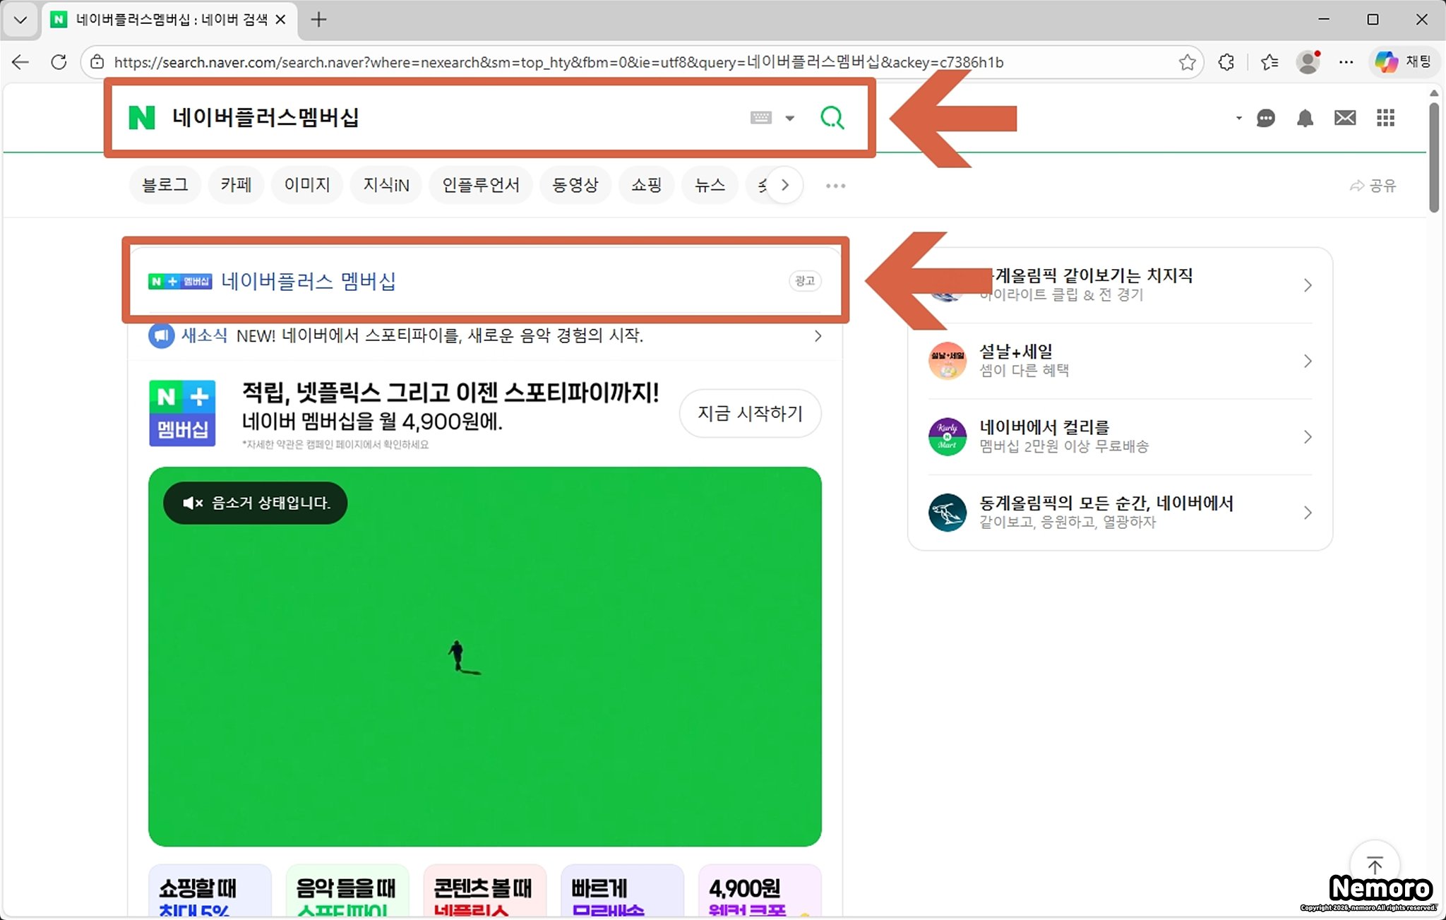Expand the account dropdown arrow near the chat icon

(1238, 118)
